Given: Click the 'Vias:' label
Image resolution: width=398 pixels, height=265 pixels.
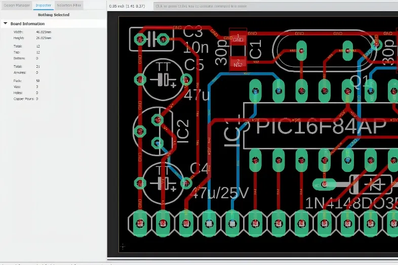Looking at the screenshot, I should (x=17, y=86).
